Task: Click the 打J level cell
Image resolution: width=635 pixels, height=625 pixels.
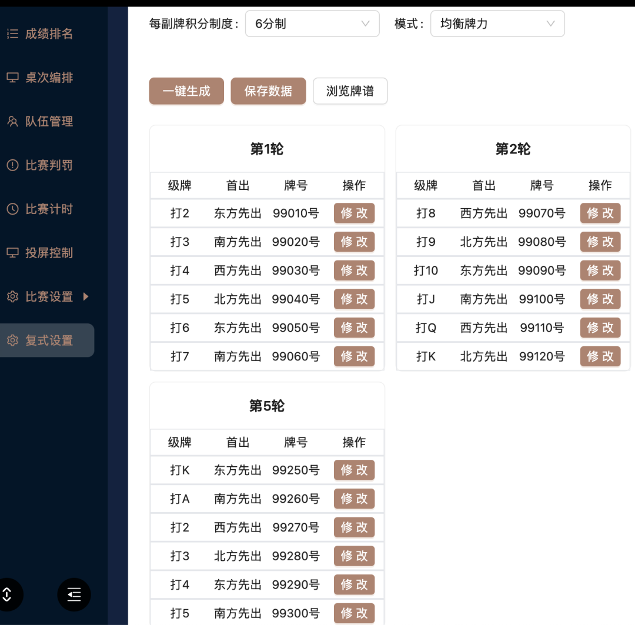Action: (426, 299)
